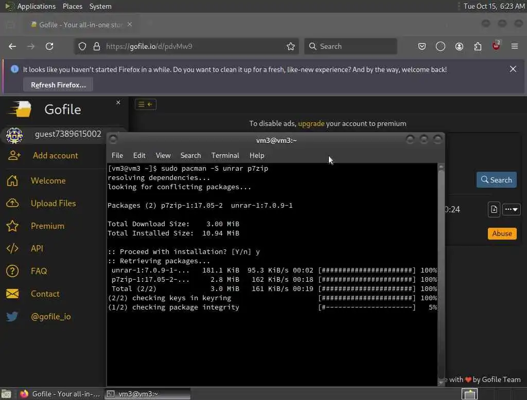Open API link in sidebar
The height and width of the screenshot is (400, 527).
(x=37, y=248)
